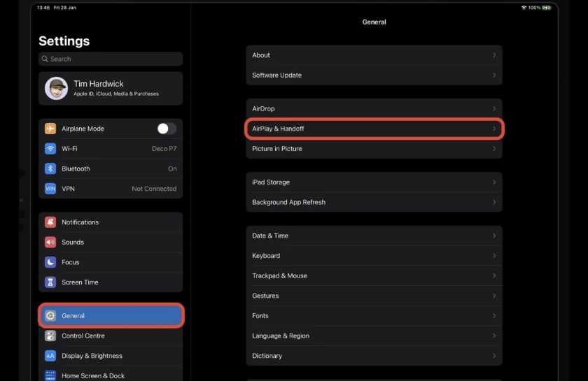Open Gestures settings row
The height and width of the screenshot is (381, 588).
(374, 296)
